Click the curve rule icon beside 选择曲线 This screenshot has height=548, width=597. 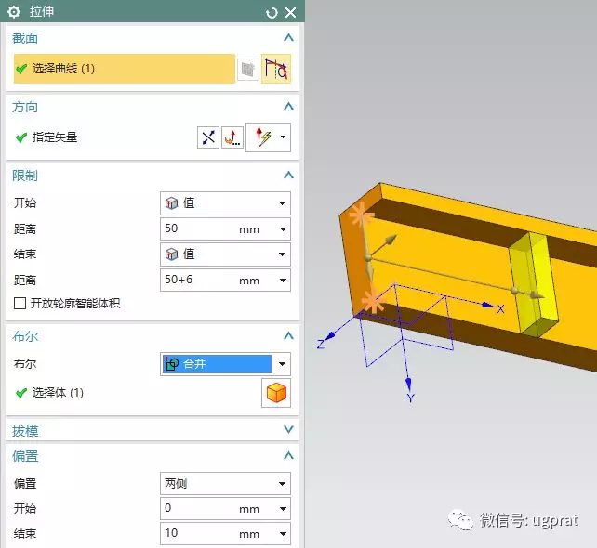[x=276, y=69]
